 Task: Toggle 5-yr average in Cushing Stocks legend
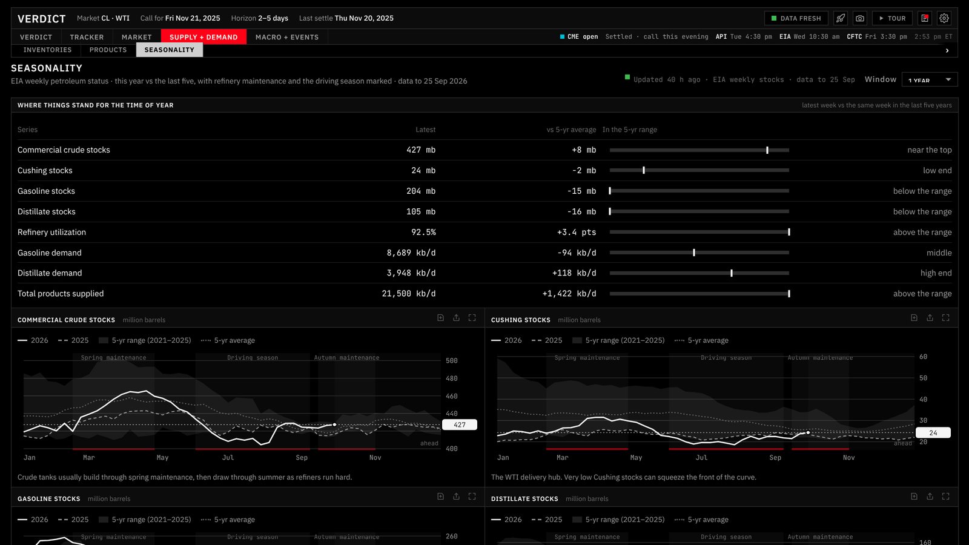tap(701, 340)
